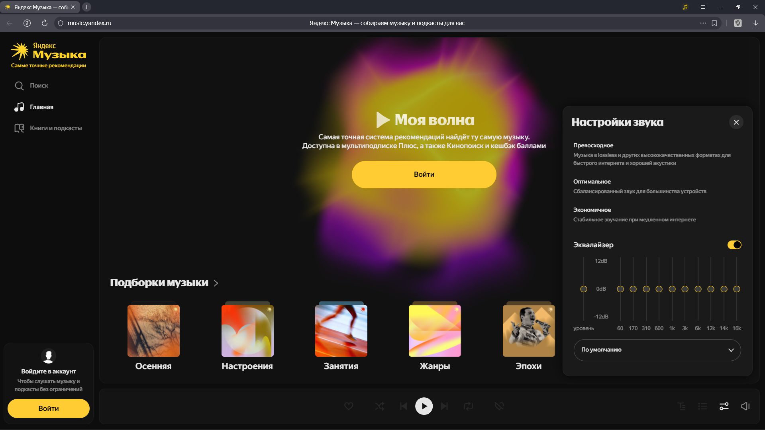Open the Настроения collection cover

click(x=247, y=331)
